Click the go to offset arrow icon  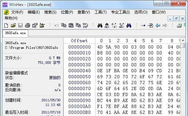pyautogui.click(x=143, y=25)
